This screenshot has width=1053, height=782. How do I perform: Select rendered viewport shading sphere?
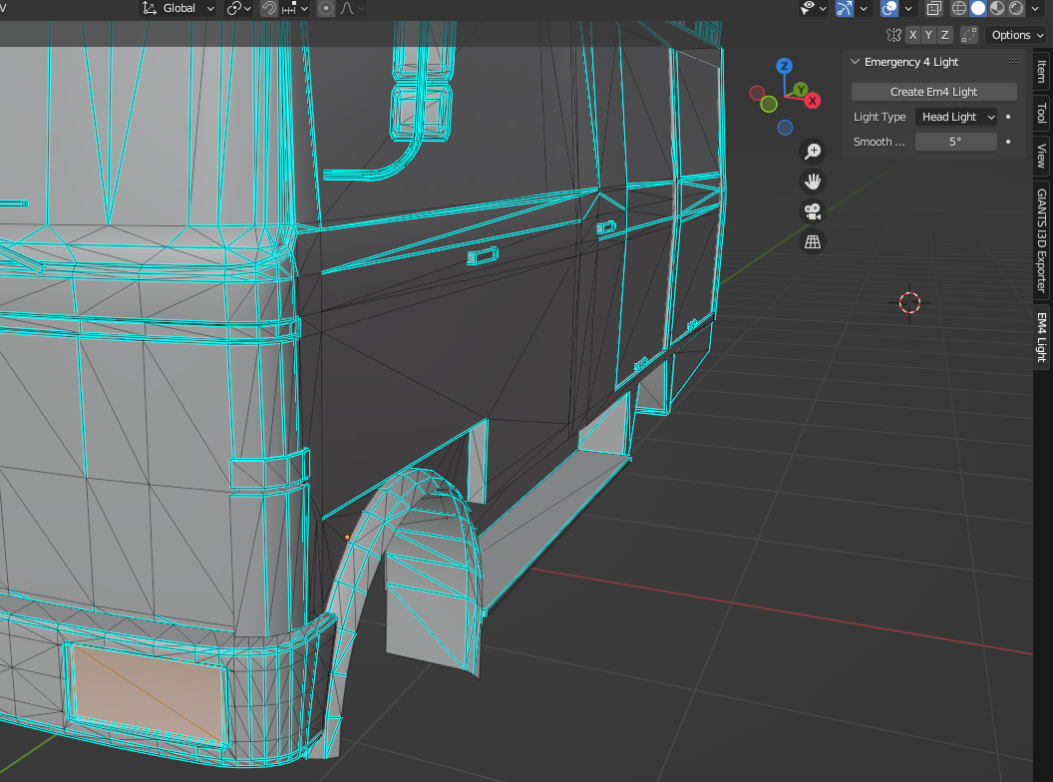pyautogui.click(x=1016, y=8)
